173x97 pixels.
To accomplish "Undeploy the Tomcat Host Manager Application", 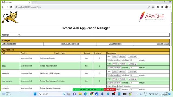I will click(x=132, y=79).
